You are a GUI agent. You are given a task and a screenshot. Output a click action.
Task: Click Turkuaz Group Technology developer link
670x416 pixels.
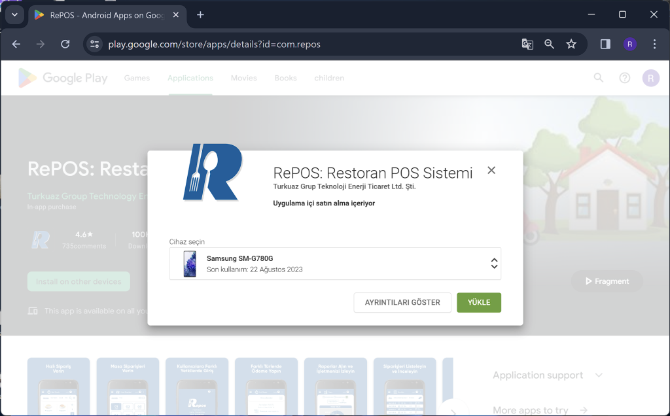tap(88, 196)
